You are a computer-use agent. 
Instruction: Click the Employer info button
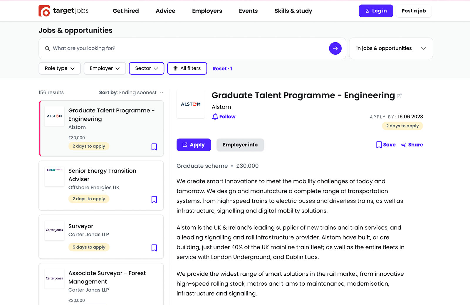[240, 145]
